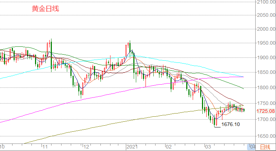
Task: Click the 2000.00 price axis label
Action: 266,29
